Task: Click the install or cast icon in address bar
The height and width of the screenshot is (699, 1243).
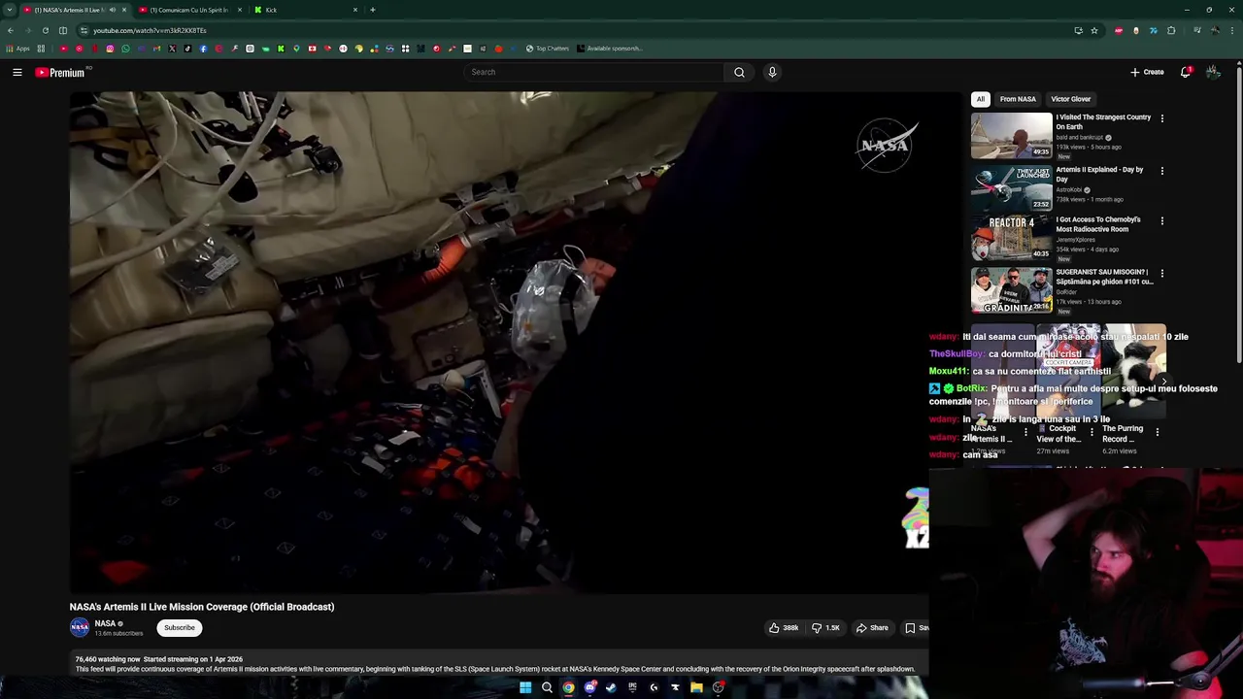Action: pos(1079,30)
